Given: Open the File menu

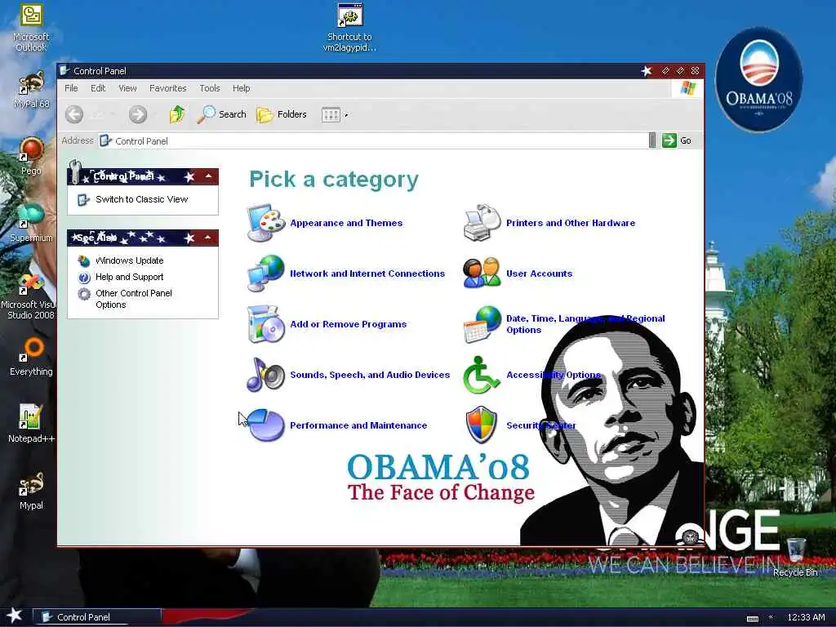Looking at the screenshot, I should [x=71, y=88].
